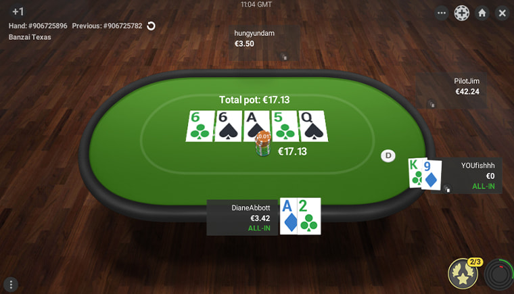Open the three-dot options menu at top
Screen dimensions: 514x294
coord(442,13)
